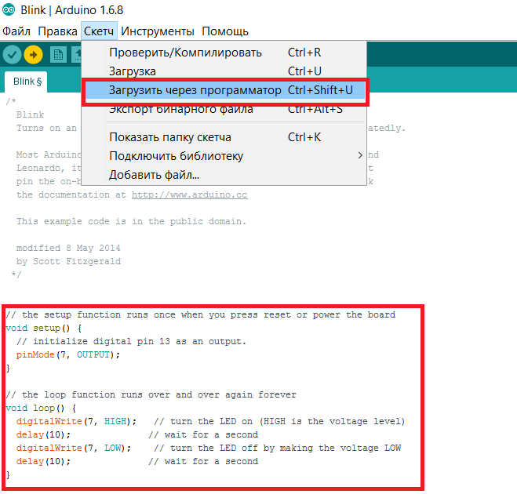Click the 'loop function runs over' comment
The height and width of the screenshot is (494, 517).
point(151,394)
